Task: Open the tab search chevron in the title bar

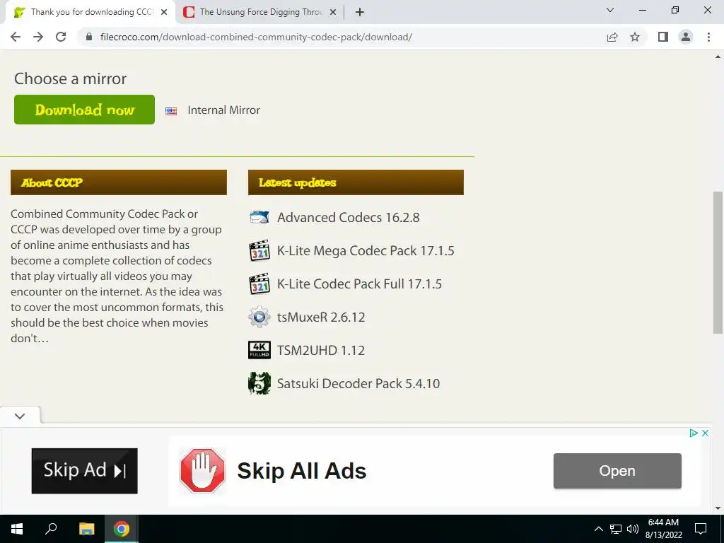Action: coord(610,10)
